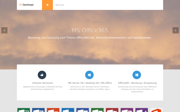Go to previous slide with left chevron

4,30
